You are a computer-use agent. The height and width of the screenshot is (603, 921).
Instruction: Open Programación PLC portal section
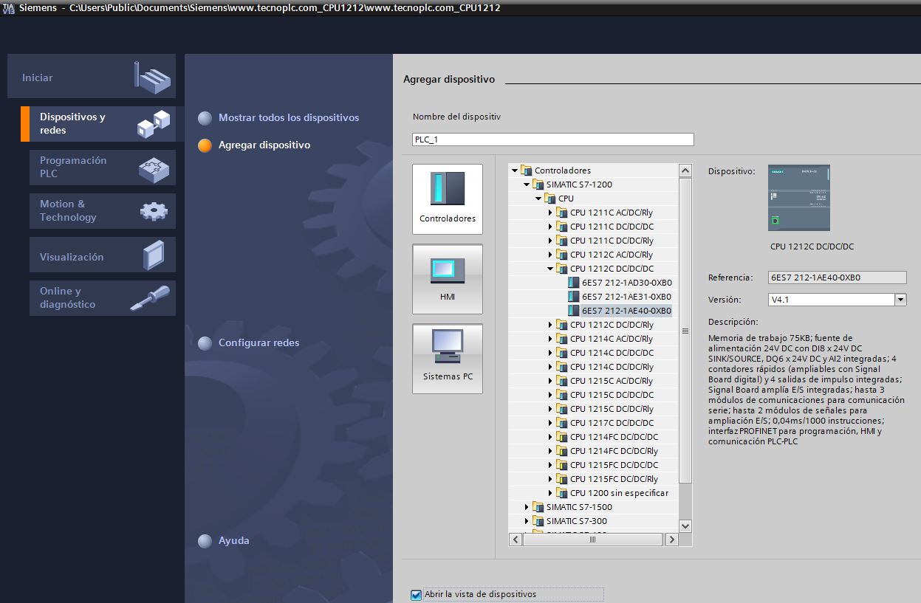tap(102, 168)
